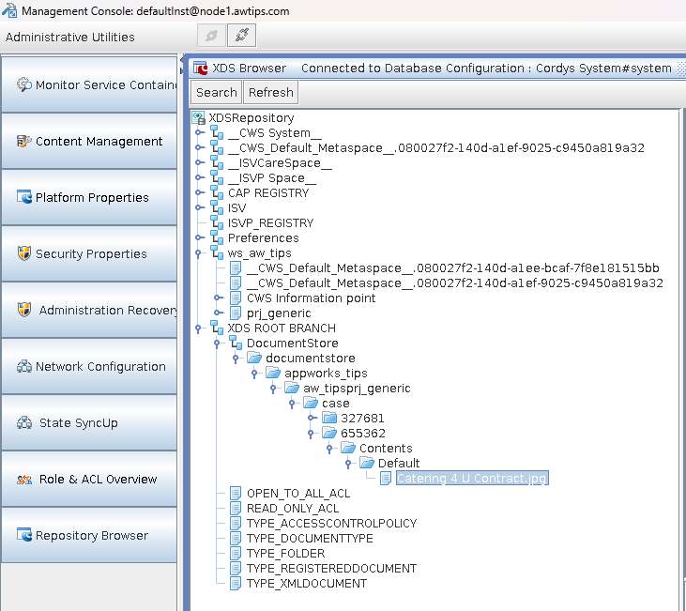Click the State SyncUp icon
The image size is (686, 611).
(x=24, y=422)
